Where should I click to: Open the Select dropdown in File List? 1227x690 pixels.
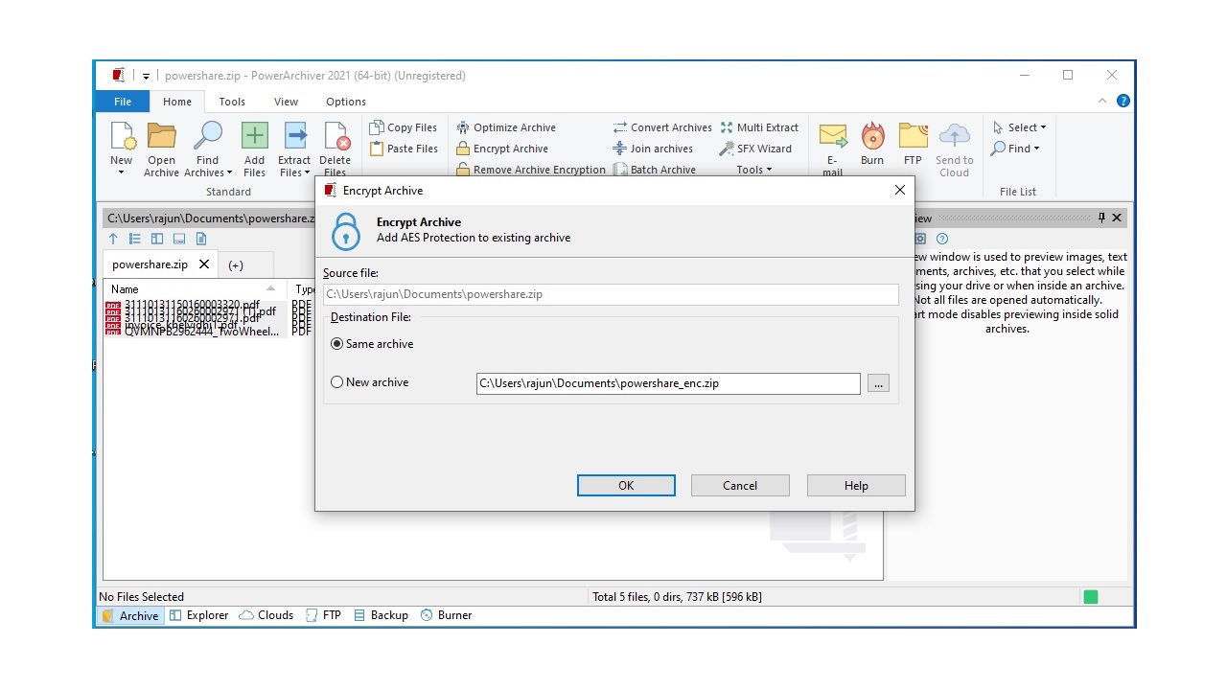(1019, 127)
